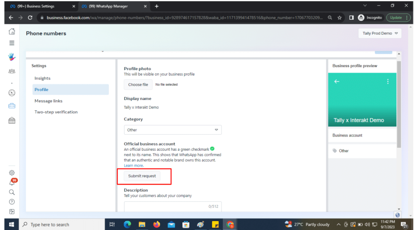Open browser side panel icon
This screenshot has width=414, height=230.
click(351, 18)
